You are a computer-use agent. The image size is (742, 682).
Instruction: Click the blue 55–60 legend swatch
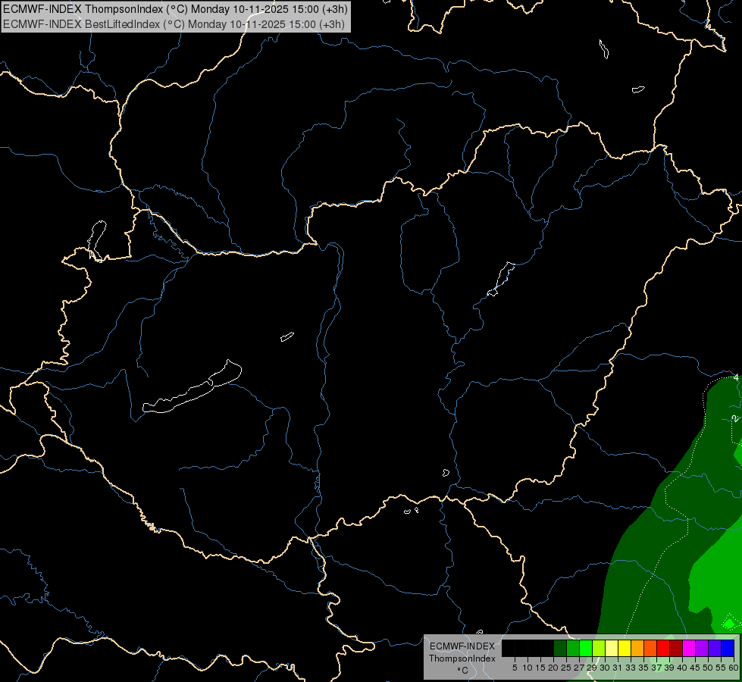[x=728, y=648]
